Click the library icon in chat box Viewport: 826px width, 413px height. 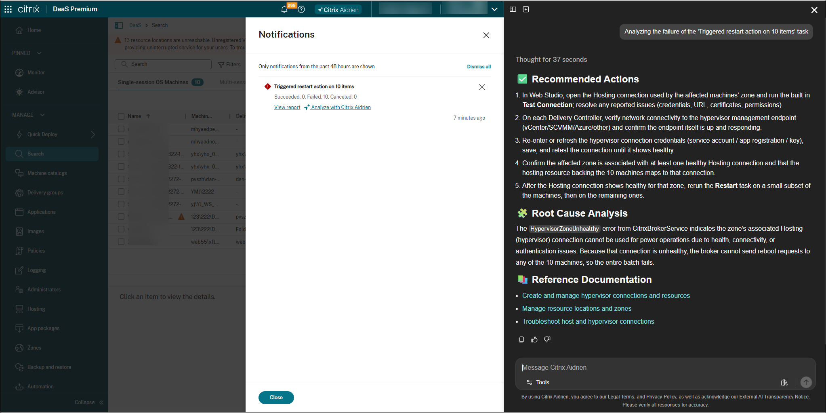point(784,382)
